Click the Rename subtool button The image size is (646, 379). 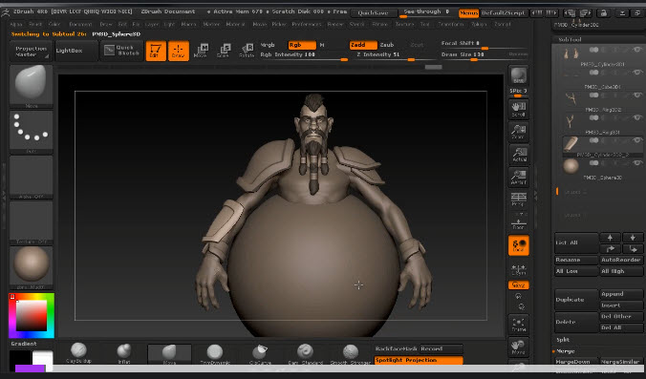tap(576, 260)
